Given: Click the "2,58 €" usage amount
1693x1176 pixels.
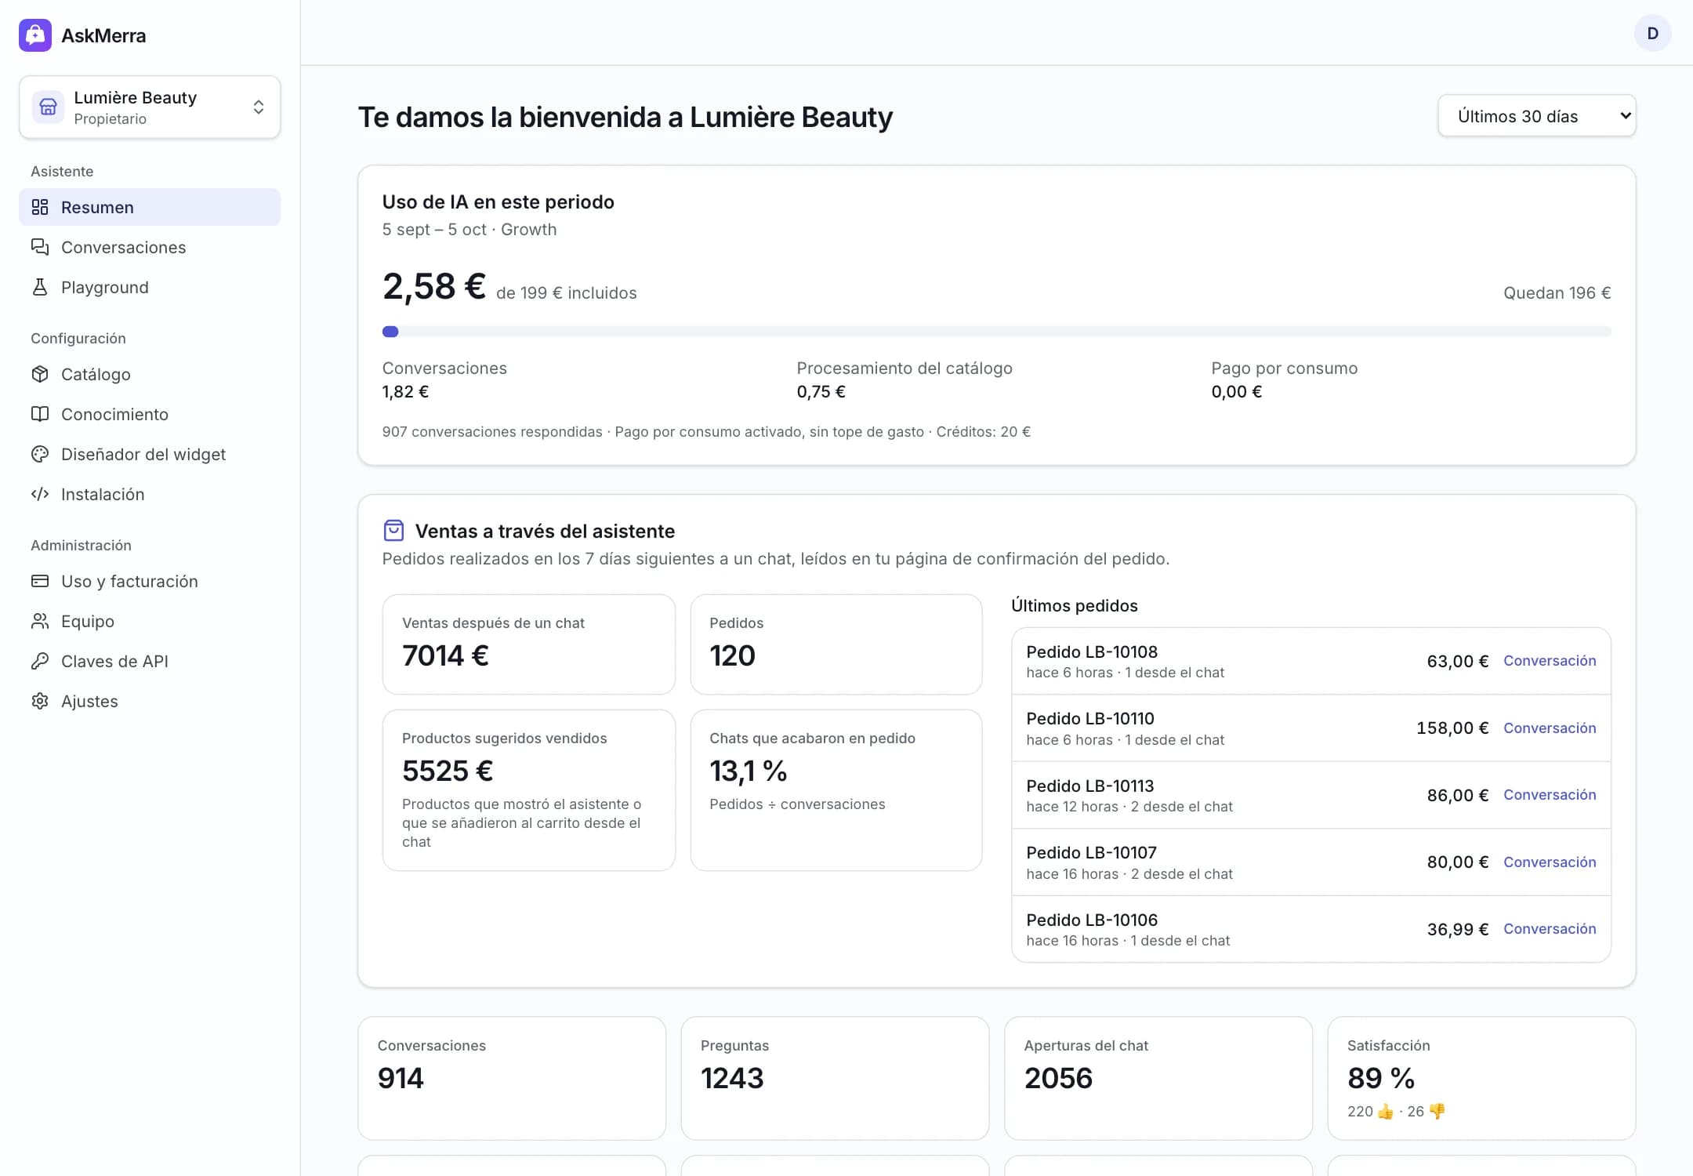Looking at the screenshot, I should click(x=434, y=286).
